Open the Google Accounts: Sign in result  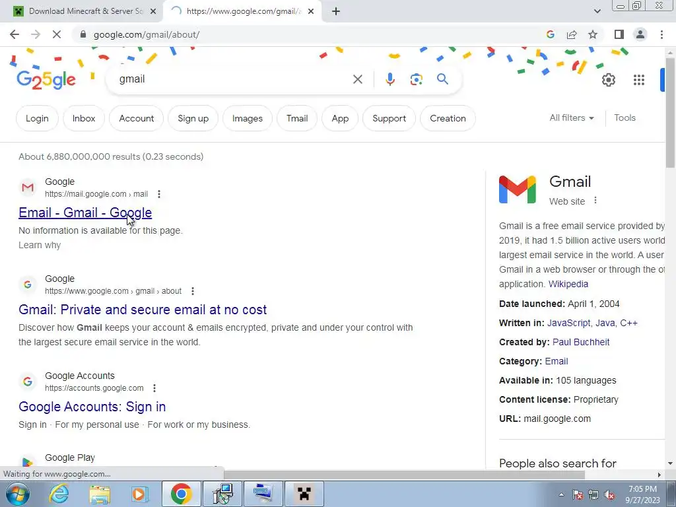(92, 407)
